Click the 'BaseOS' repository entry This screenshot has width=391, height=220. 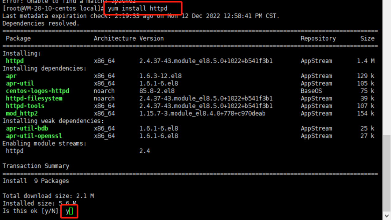click(x=311, y=91)
